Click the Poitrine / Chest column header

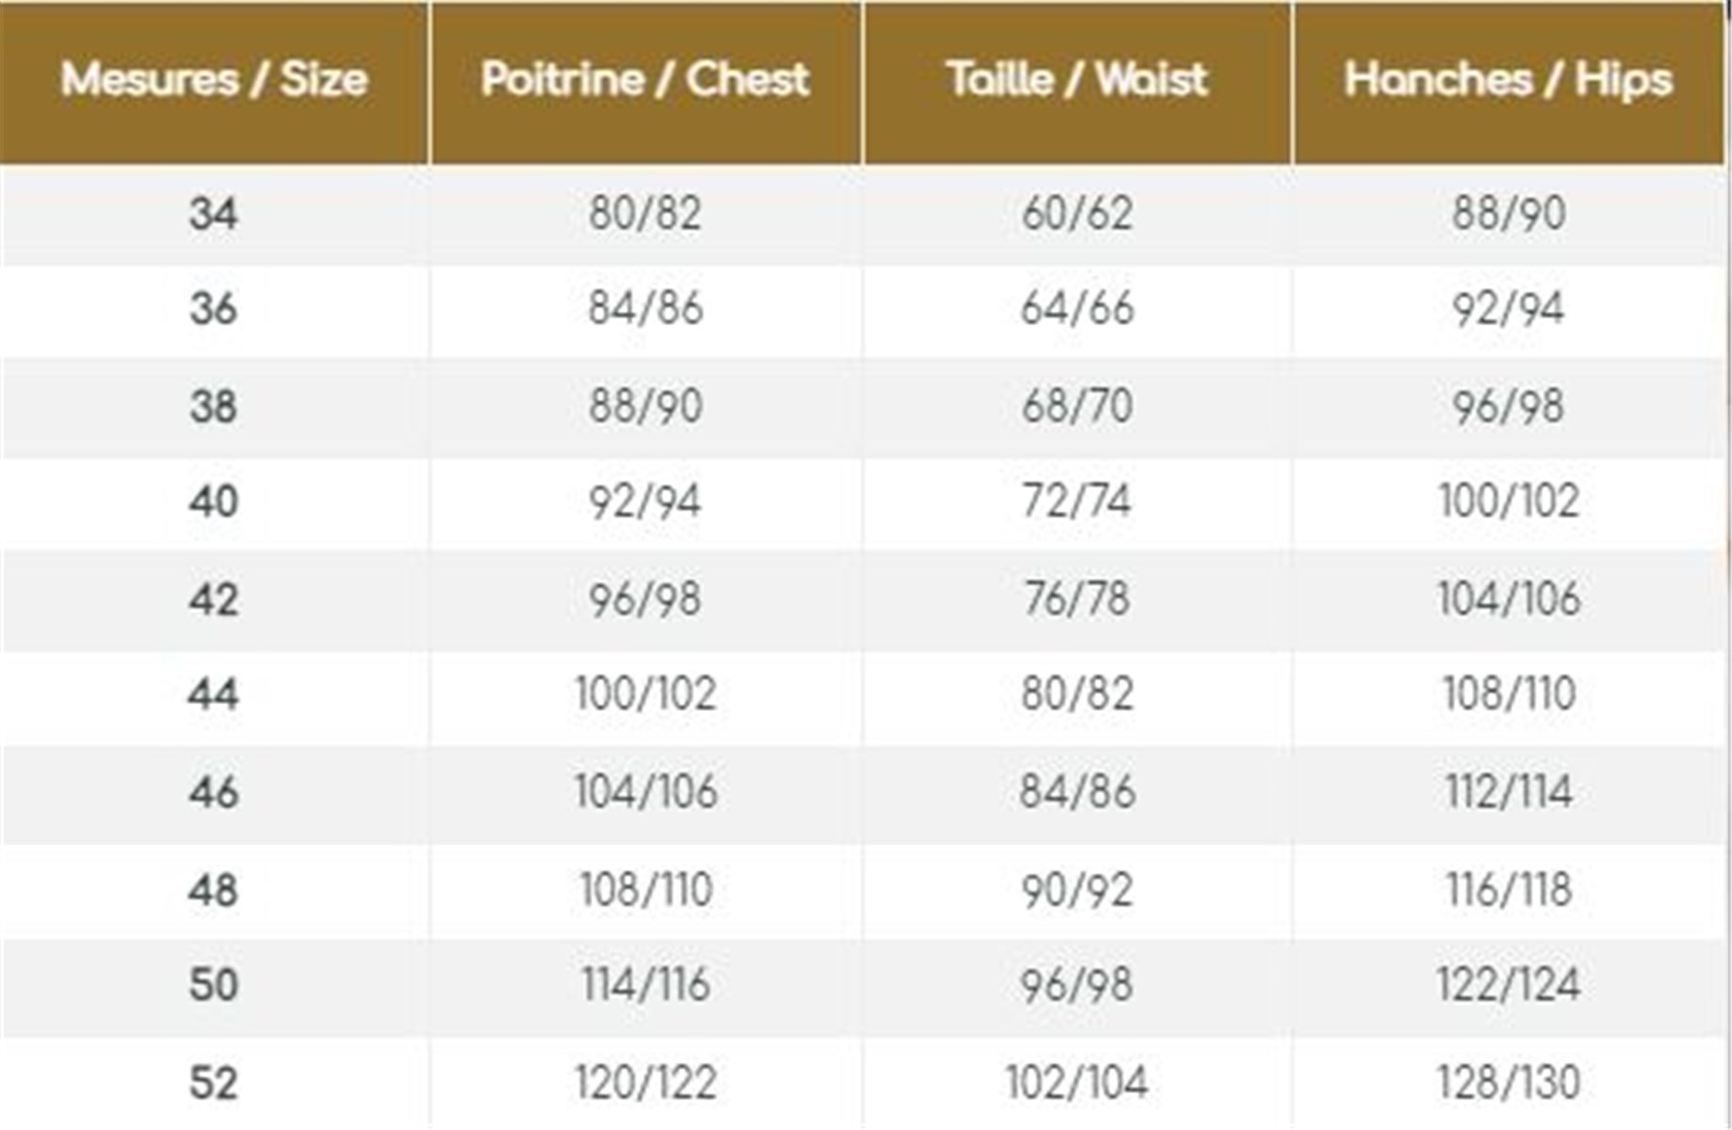pos(645,79)
